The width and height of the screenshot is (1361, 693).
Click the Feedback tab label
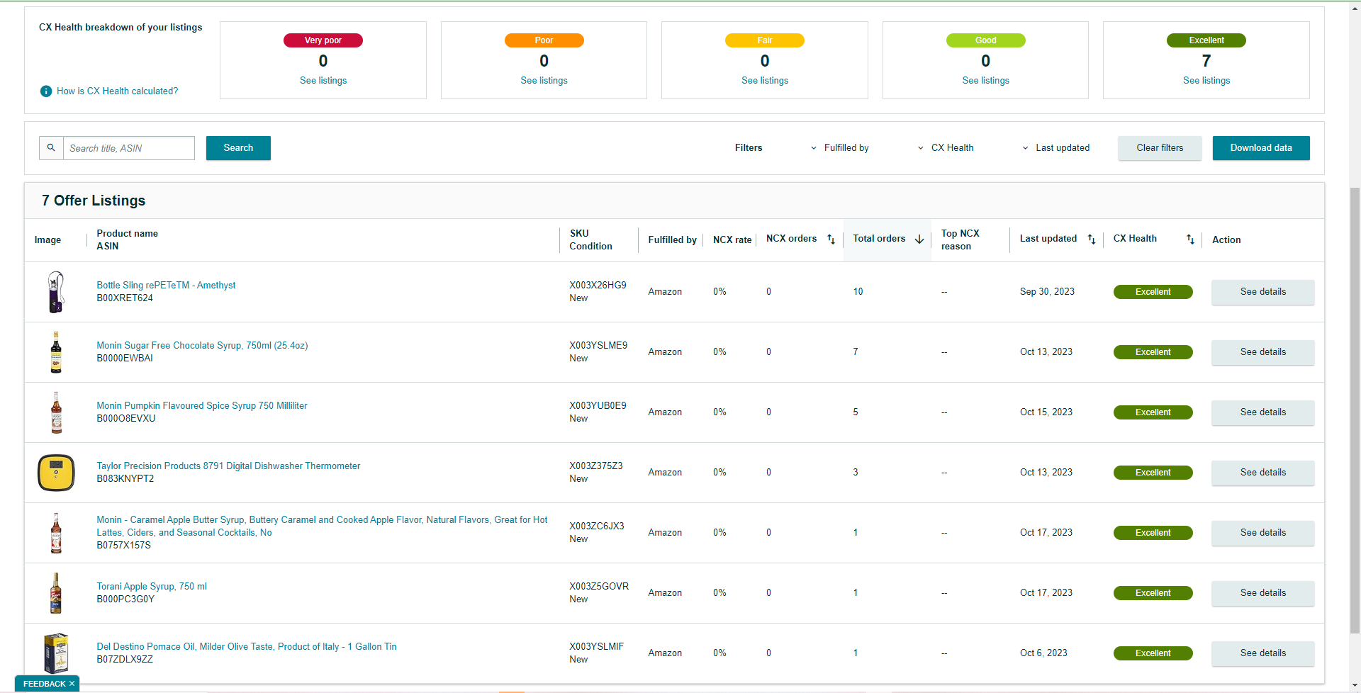click(x=44, y=684)
